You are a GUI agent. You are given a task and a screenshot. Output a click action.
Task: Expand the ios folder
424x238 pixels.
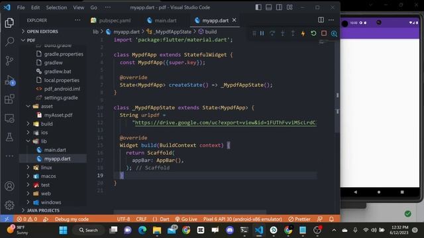click(x=41, y=132)
